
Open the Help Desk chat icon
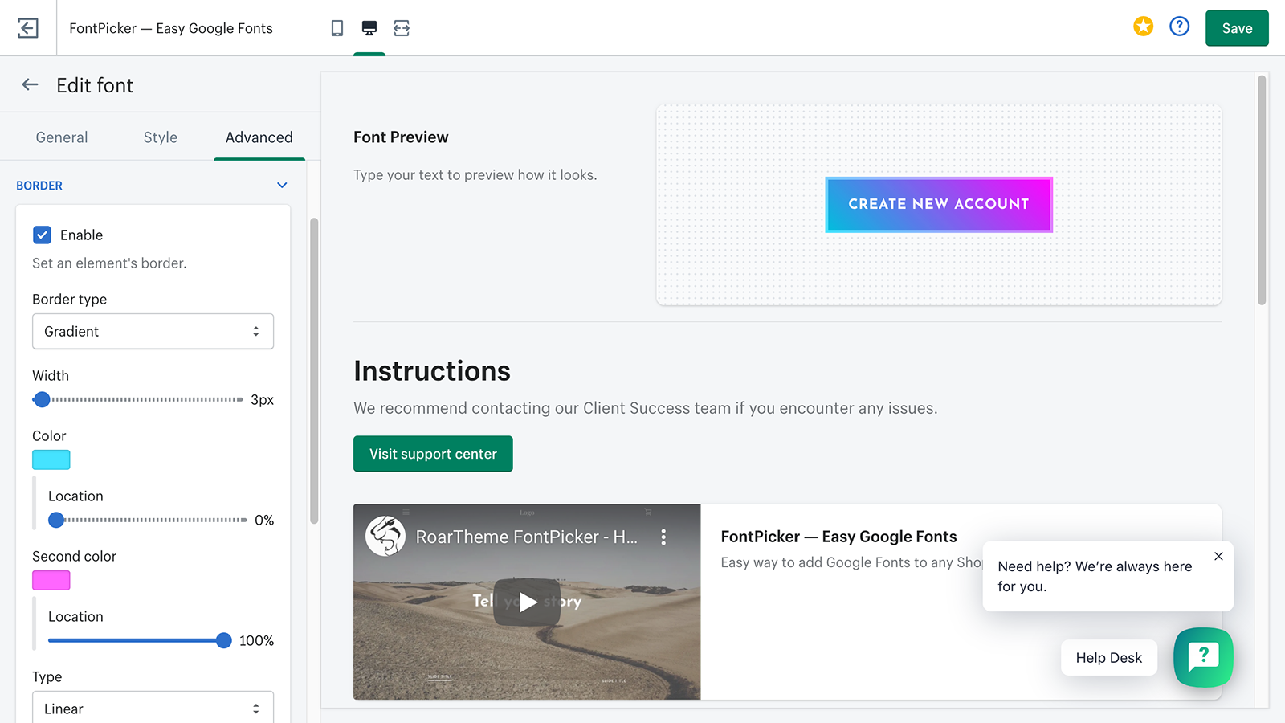pos(1203,657)
